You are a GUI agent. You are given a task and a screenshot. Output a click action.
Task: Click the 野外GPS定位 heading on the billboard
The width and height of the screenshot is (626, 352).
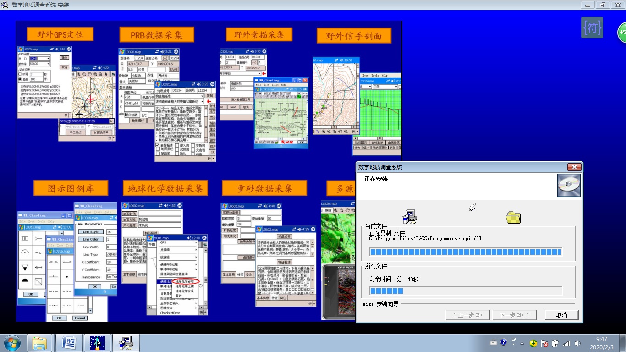tap(60, 34)
